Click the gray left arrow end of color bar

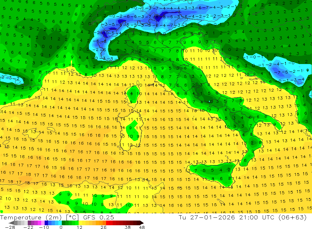(x=11, y=223)
